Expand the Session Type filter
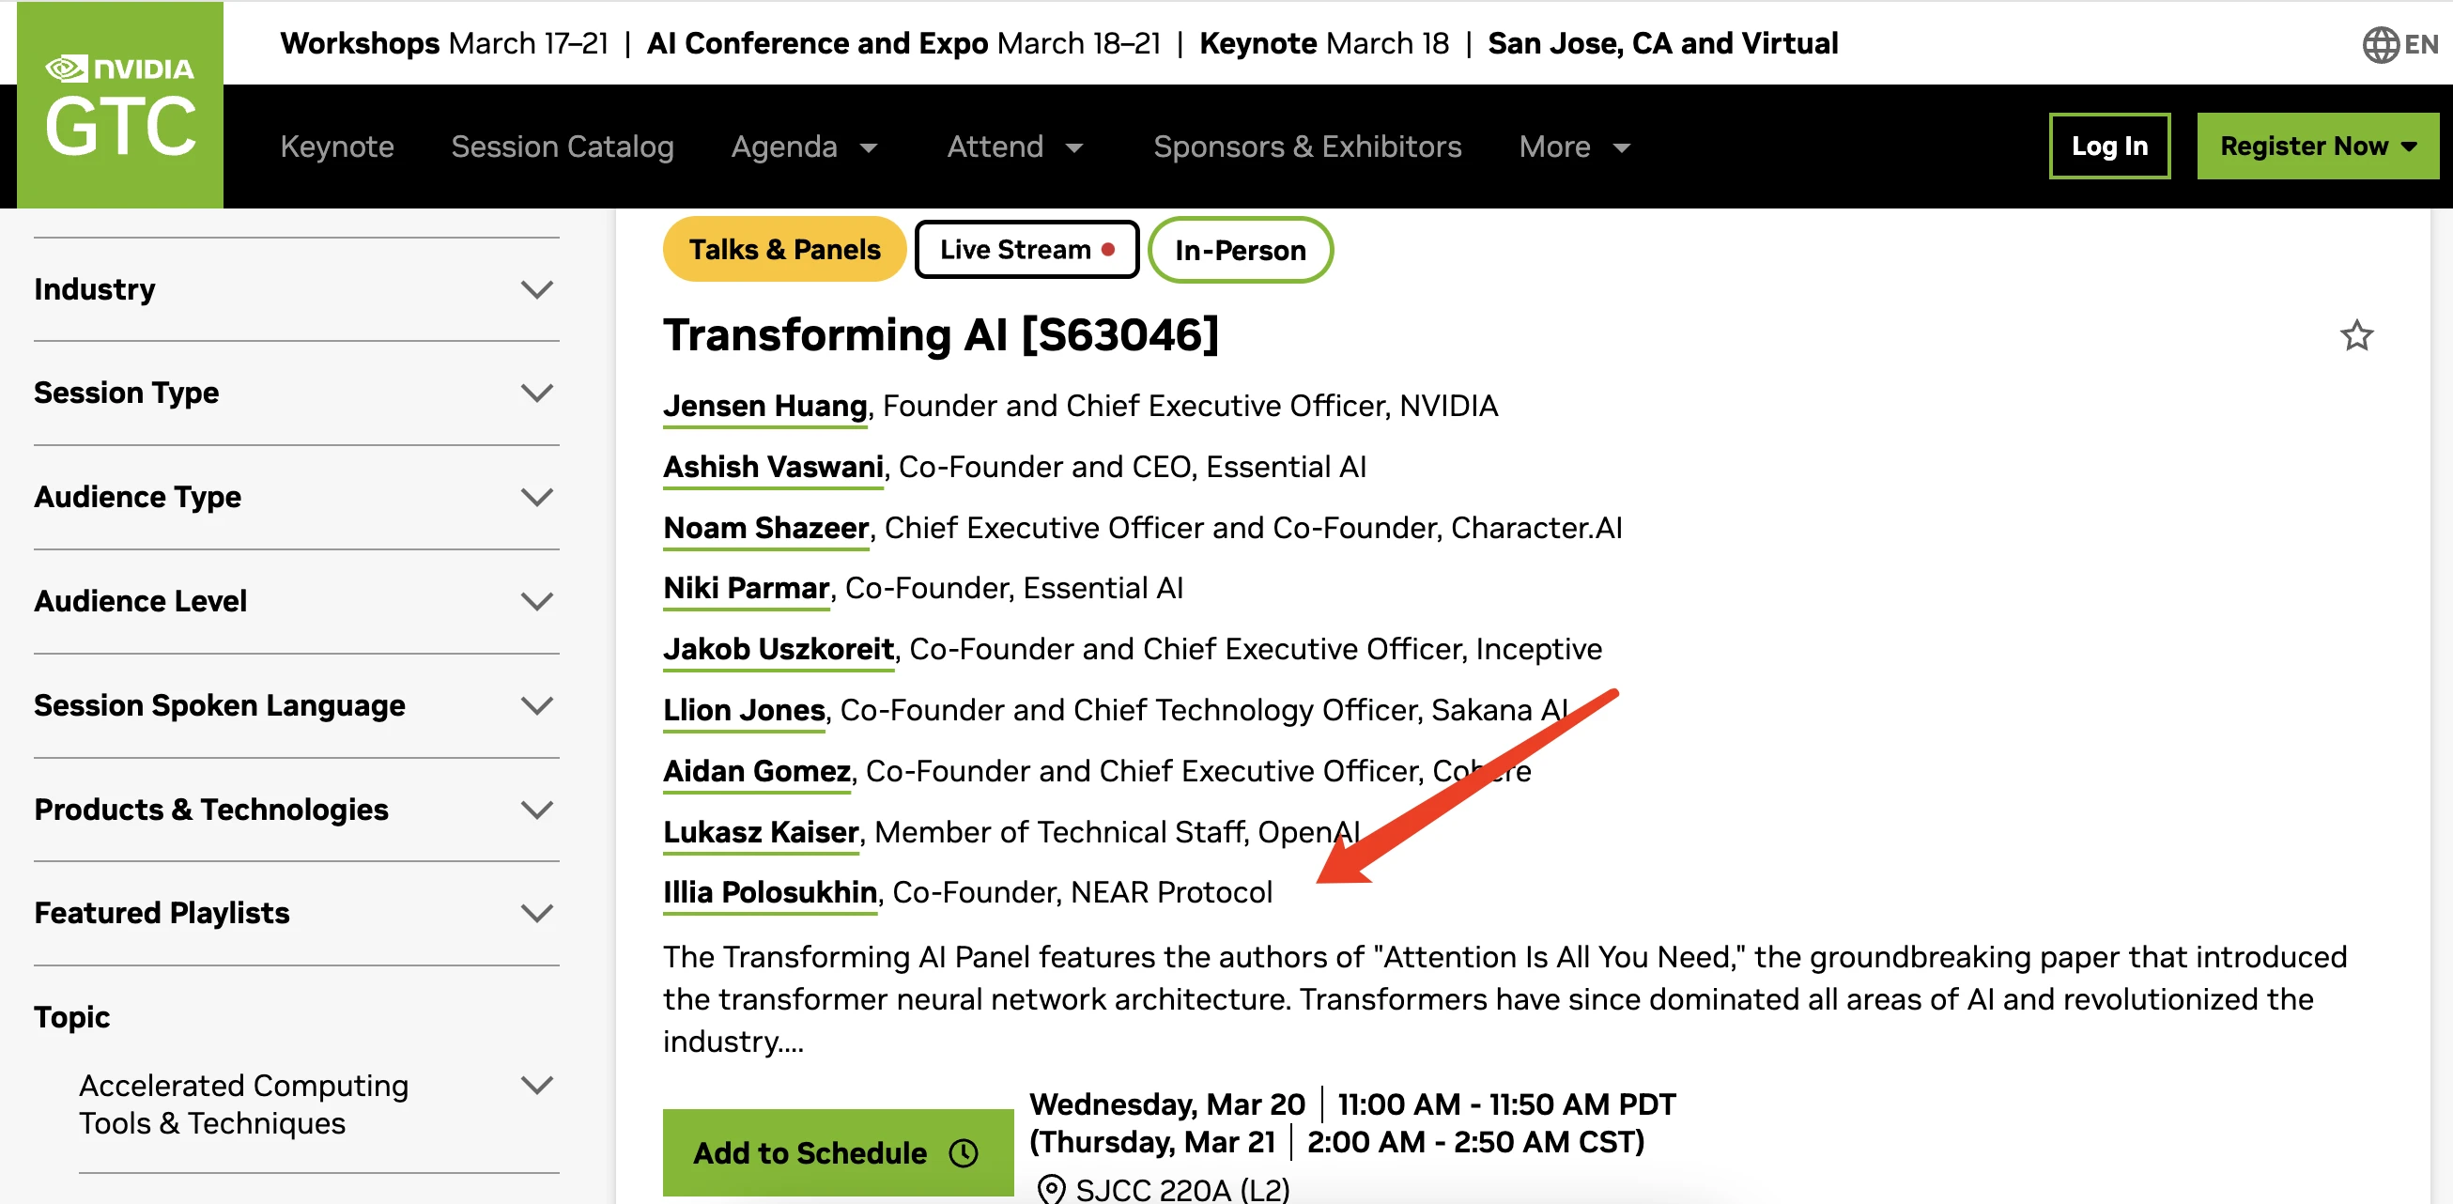Image resolution: width=2453 pixels, height=1204 pixels. click(x=537, y=394)
